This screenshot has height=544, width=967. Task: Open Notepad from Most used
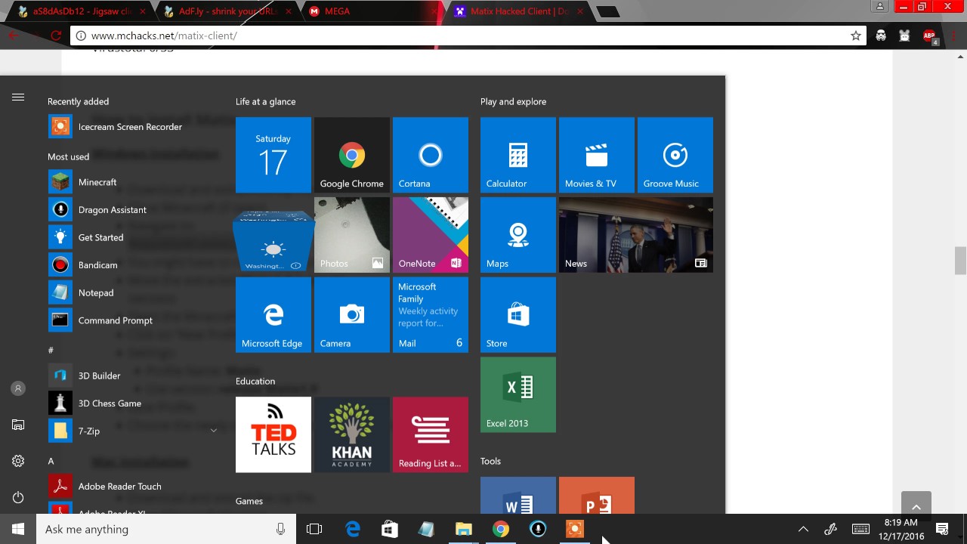[128, 292]
